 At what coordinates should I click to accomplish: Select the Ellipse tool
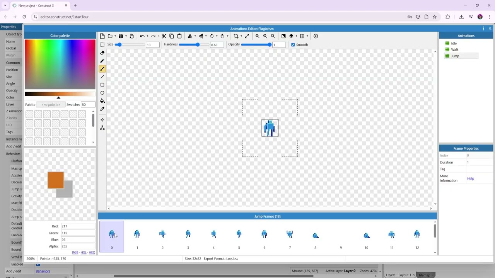coord(102,93)
